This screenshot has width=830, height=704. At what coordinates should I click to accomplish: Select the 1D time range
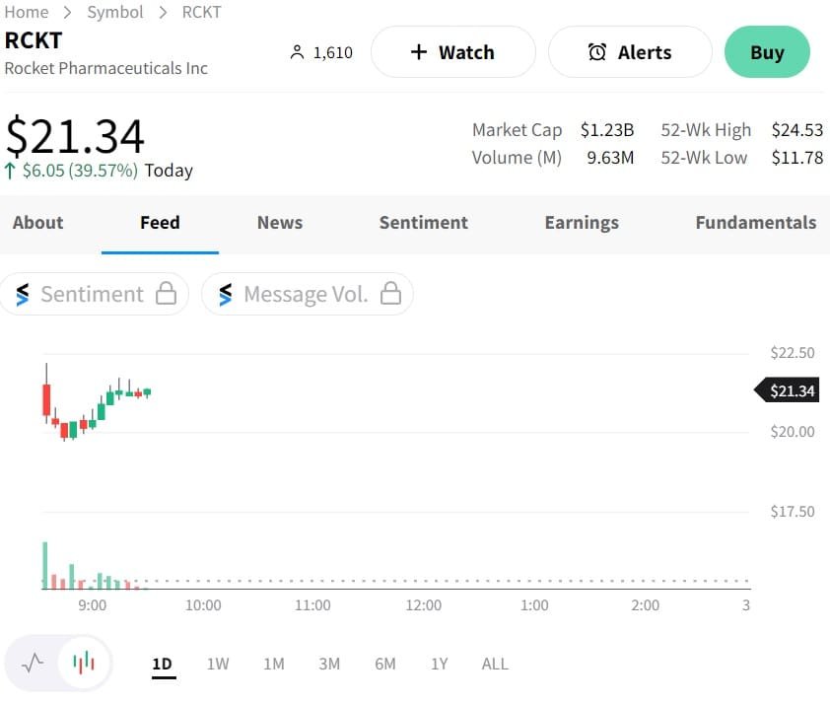pos(163,664)
